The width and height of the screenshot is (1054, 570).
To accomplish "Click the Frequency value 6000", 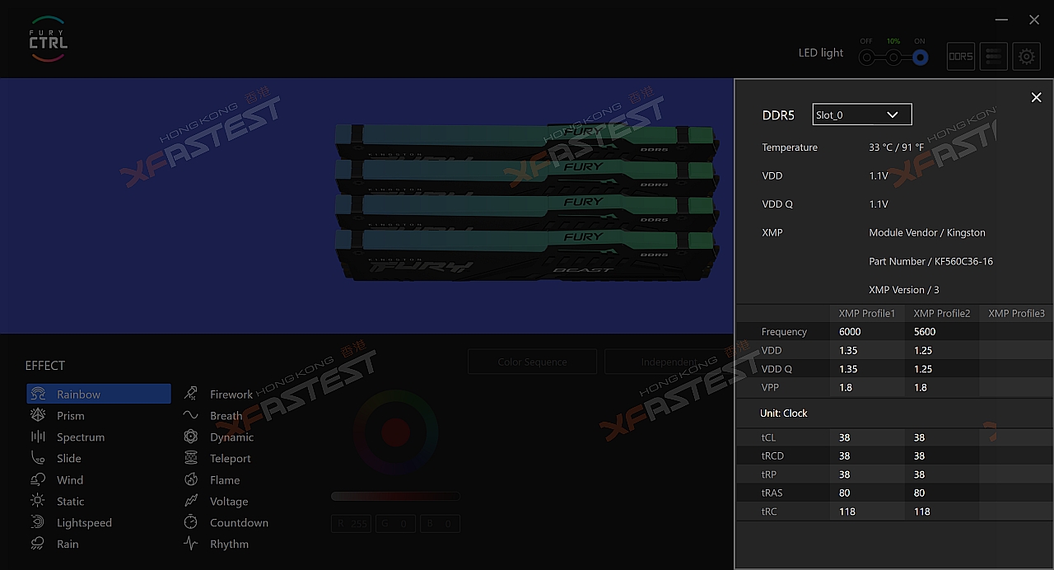I will tap(850, 332).
